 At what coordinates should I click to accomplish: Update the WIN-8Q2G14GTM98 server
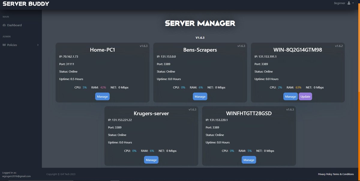305,96
